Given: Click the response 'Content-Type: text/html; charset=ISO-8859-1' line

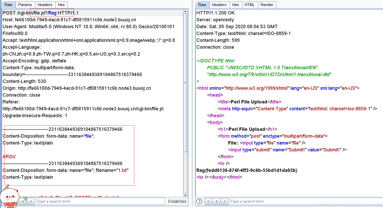Looking at the screenshot, I should 244,33.
